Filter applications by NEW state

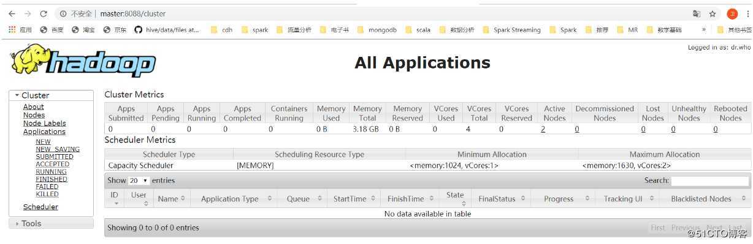pyautogui.click(x=43, y=142)
